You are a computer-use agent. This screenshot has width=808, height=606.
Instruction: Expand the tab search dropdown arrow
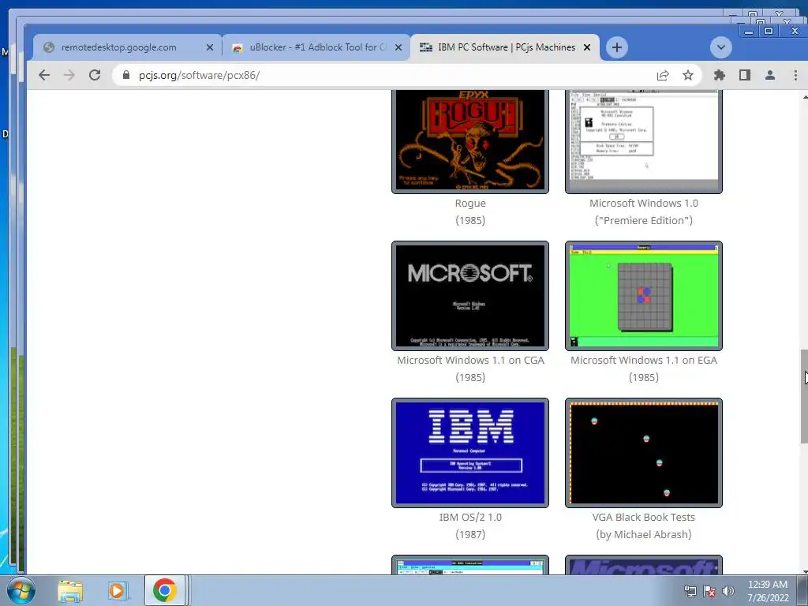(721, 47)
